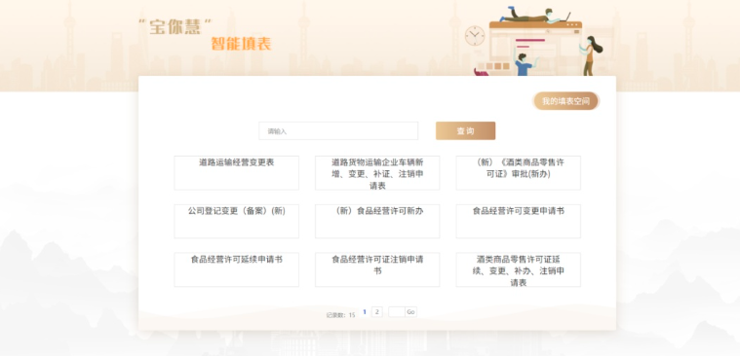Click the 智能填表 orange heading
740x356 pixels.
[x=241, y=44]
